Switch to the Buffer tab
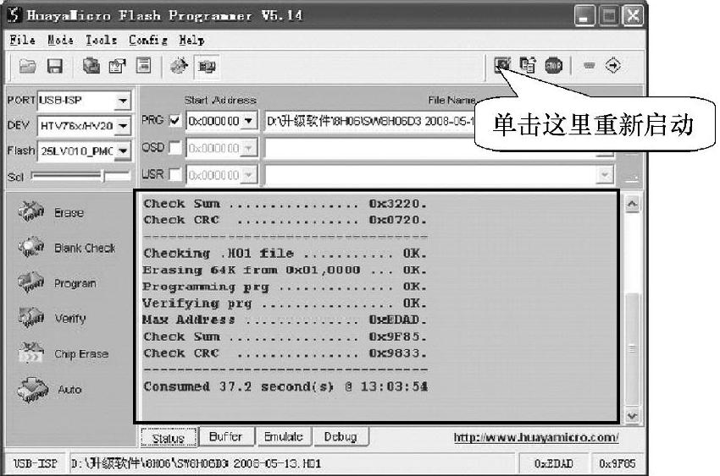The image size is (720, 476). [225, 436]
